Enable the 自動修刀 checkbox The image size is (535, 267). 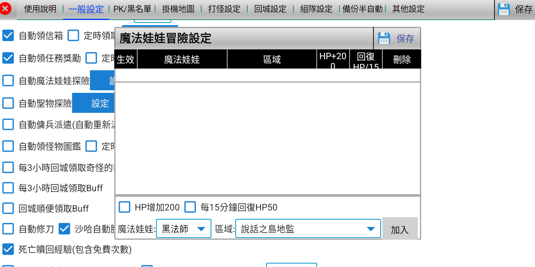point(8,229)
